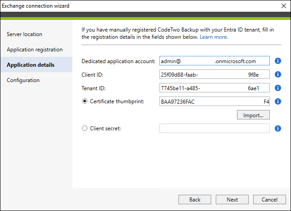
Task: Switch to Configuration step in sidebar
Action: [23, 80]
